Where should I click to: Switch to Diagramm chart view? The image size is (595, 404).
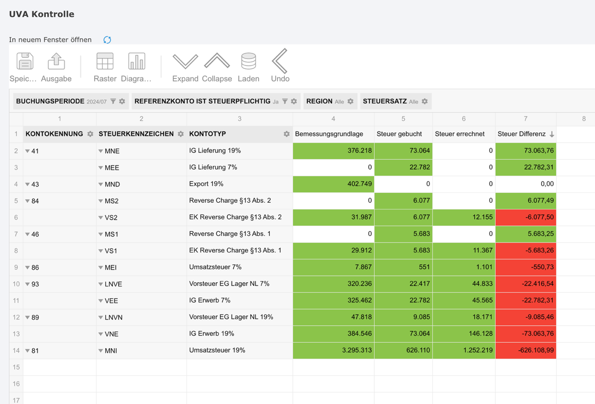coord(136,62)
